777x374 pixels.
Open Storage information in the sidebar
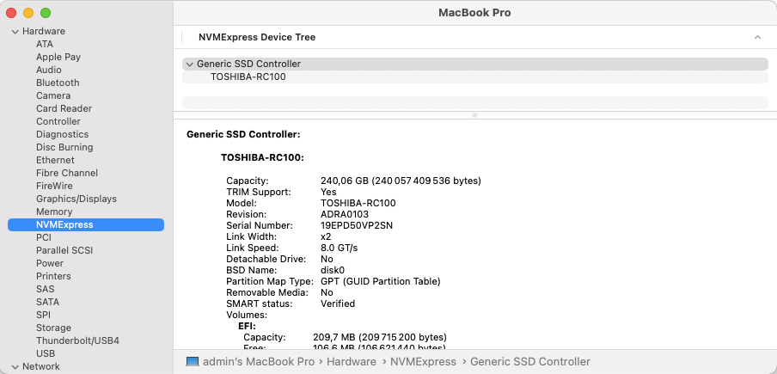[x=53, y=328]
